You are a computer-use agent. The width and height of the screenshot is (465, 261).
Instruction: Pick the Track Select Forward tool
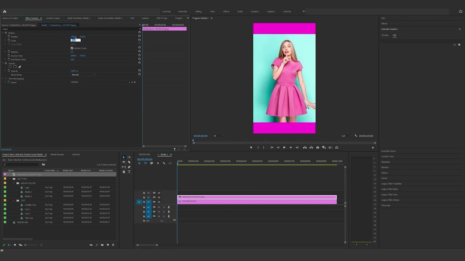[129, 157]
